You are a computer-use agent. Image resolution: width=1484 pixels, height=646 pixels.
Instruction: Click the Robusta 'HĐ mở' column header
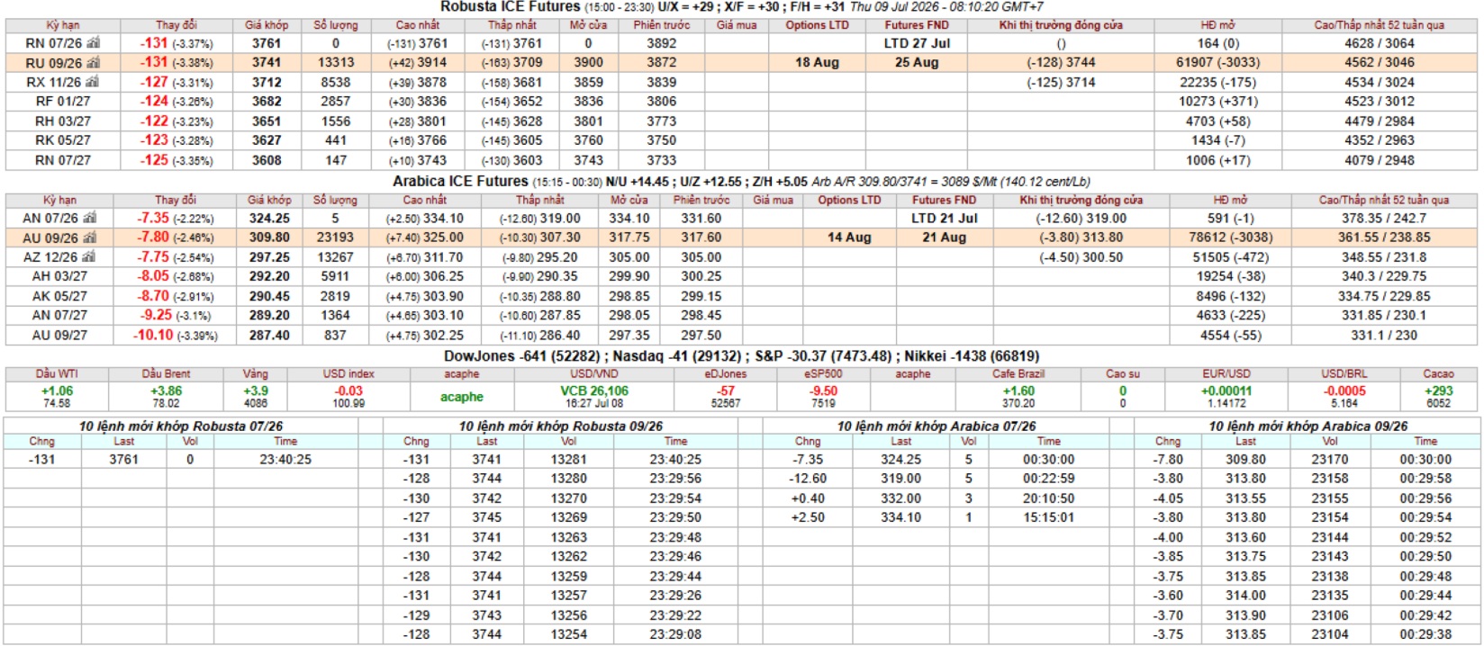click(x=1217, y=25)
